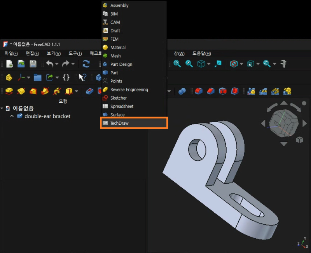Viewport: 311px width, 253px height.
Task: Click the Additive Helix icon
Action: tap(57, 91)
